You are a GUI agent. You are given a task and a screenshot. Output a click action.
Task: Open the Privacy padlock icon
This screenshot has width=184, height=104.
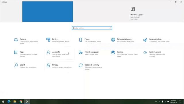coord(48,65)
